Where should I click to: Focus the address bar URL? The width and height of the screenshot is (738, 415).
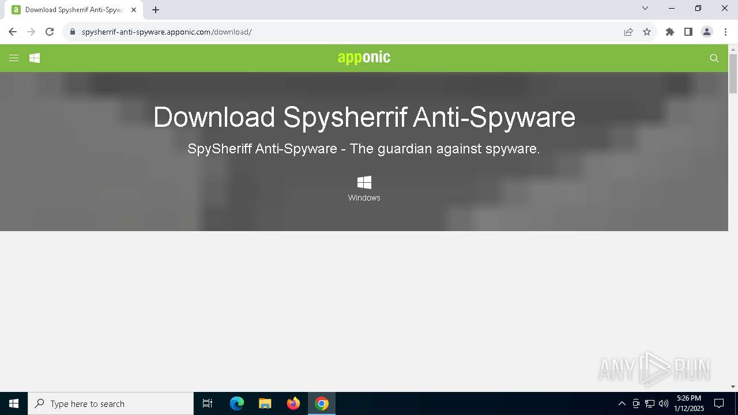(167, 32)
